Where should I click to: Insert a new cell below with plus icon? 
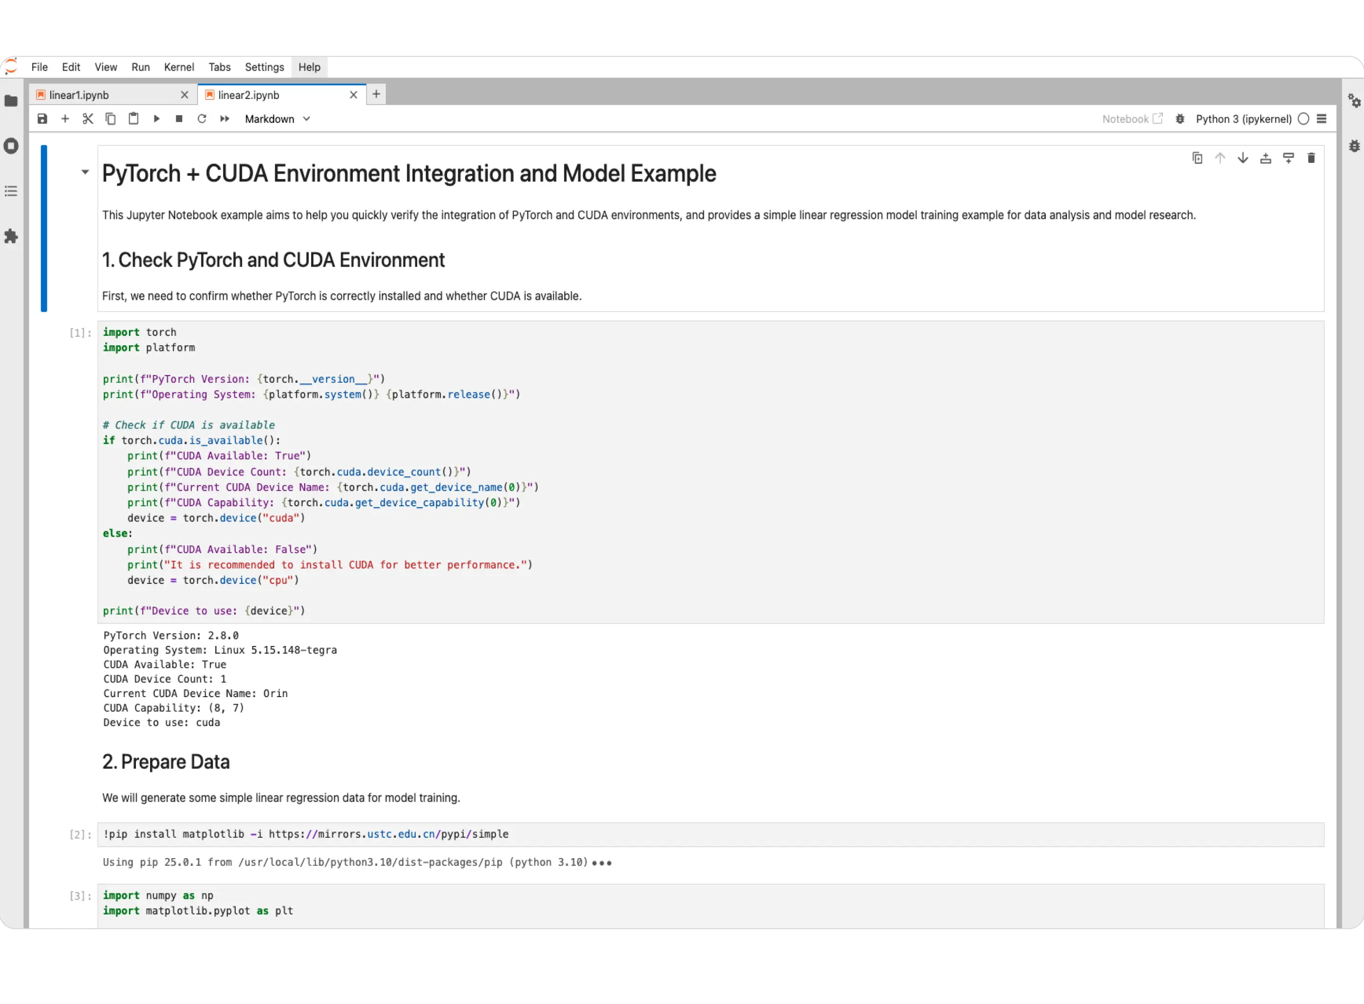click(x=65, y=119)
